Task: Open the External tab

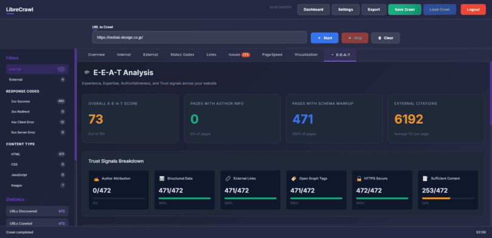Action: click(x=150, y=55)
